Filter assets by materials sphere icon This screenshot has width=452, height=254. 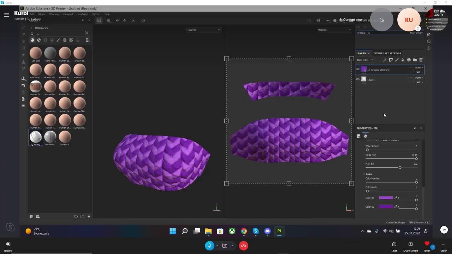coord(32,40)
